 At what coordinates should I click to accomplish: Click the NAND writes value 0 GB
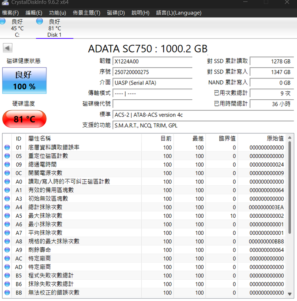coord(272,83)
